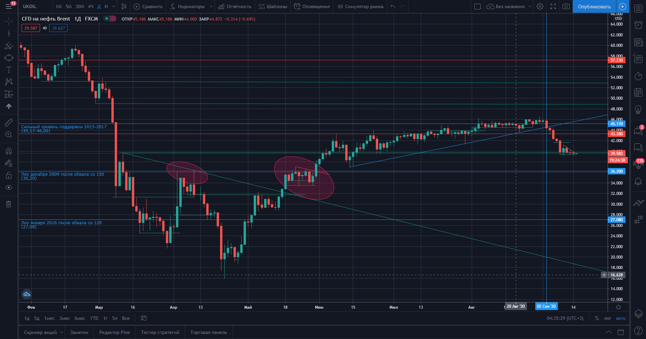Open chart settings gear in top toolbar
Image resolution: width=646 pixels, height=339 pixels.
[x=540, y=6]
